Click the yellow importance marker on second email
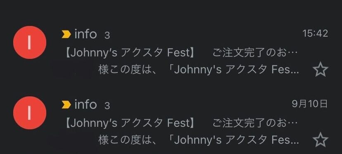342x154 pixels. (66, 105)
